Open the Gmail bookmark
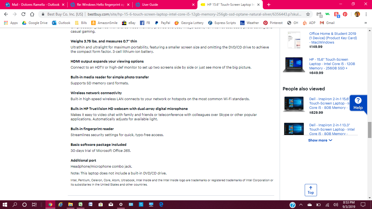The height and width of the screenshot is (209, 372). [x=327, y=23]
